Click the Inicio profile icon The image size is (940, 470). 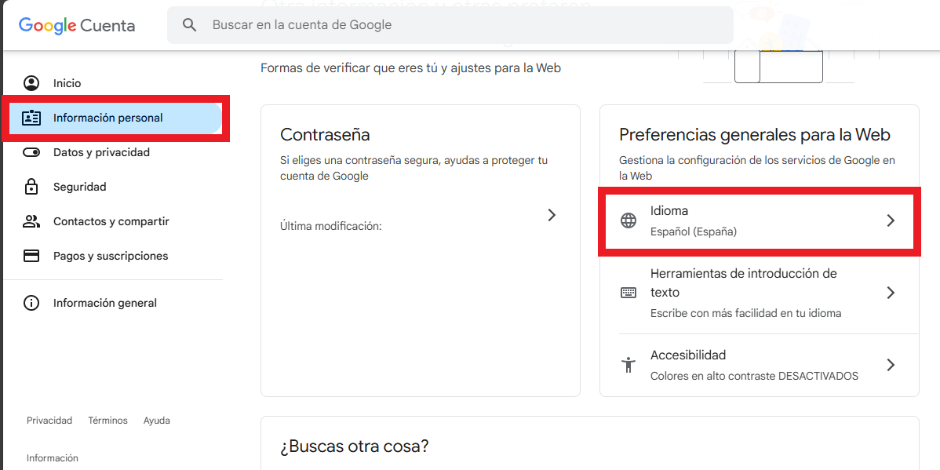[31, 83]
